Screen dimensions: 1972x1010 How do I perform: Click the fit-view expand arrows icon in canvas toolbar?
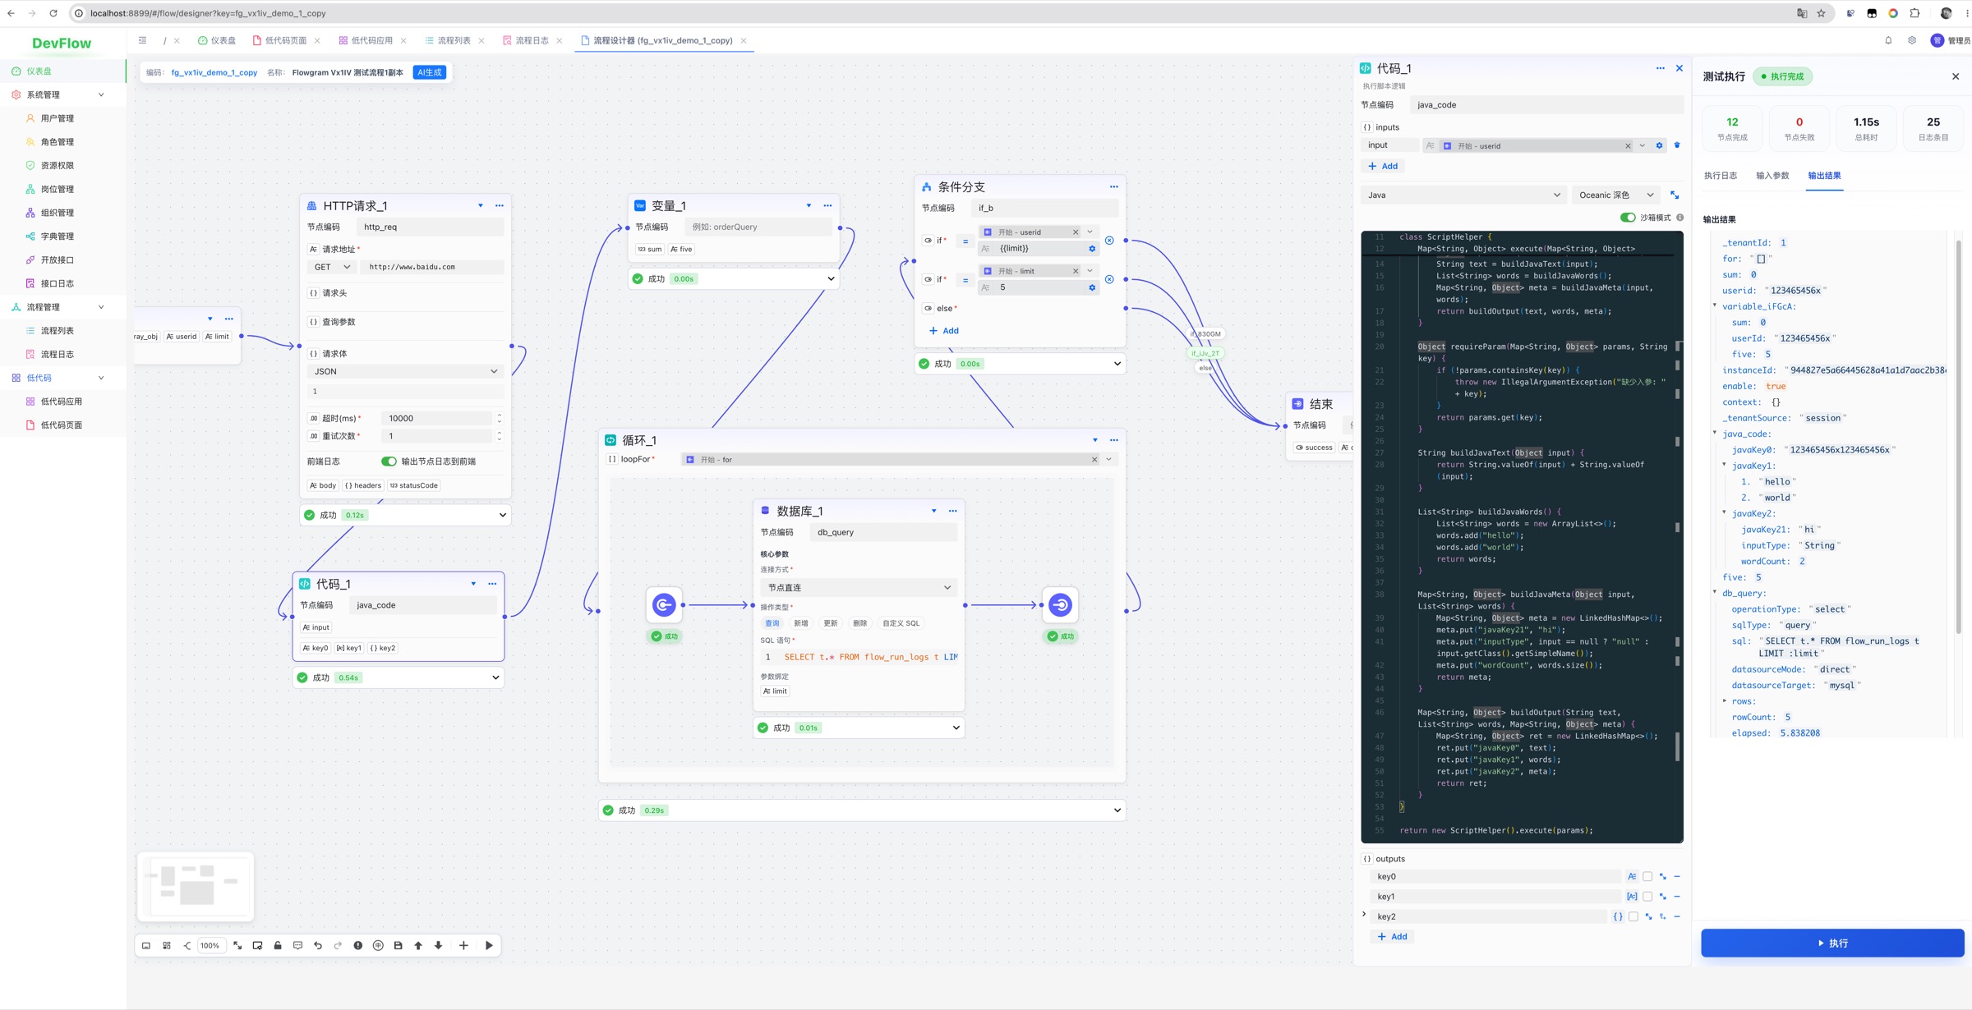(x=237, y=946)
